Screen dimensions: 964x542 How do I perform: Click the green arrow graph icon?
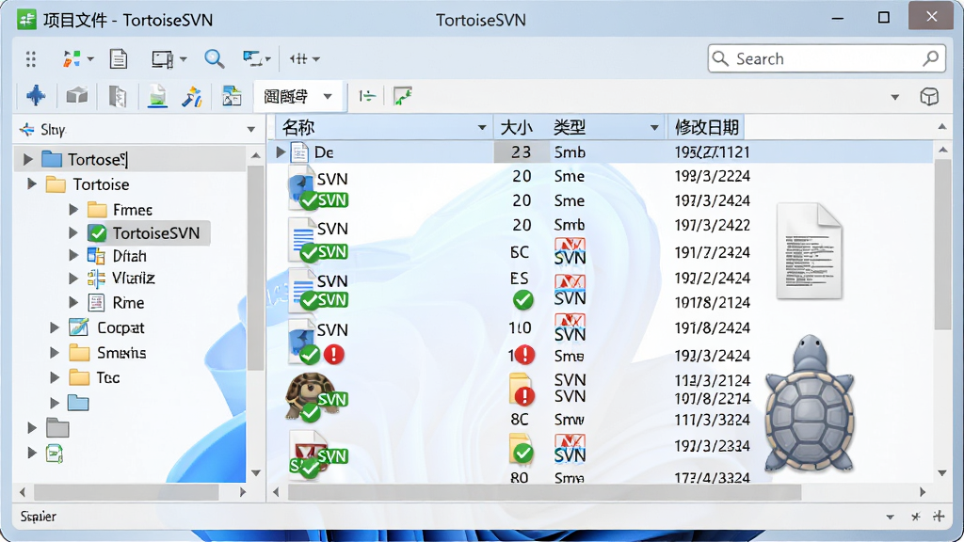(x=402, y=96)
